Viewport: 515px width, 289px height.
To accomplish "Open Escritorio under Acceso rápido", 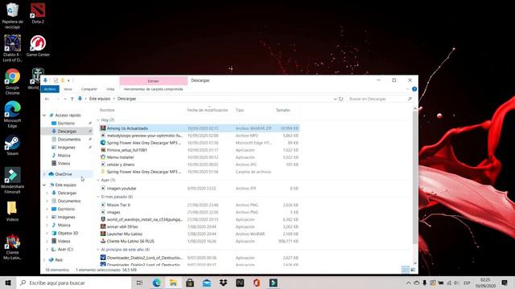I will click(66, 123).
